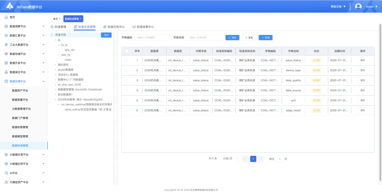Select the sjhy_dm tree item
Viewport: 382px width, 194px height.
pos(70,50)
